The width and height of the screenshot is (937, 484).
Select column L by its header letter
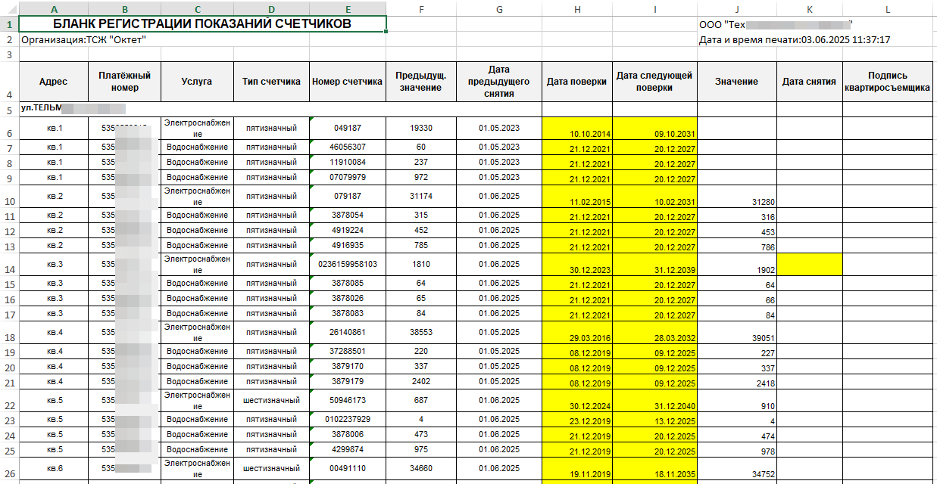coord(888,9)
